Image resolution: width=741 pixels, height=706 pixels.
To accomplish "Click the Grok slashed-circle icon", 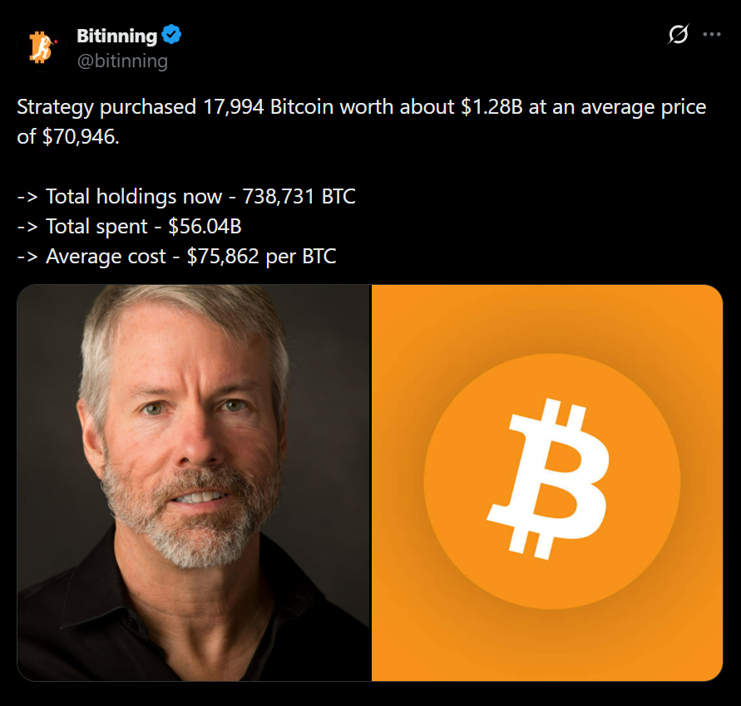I will 679,35.
